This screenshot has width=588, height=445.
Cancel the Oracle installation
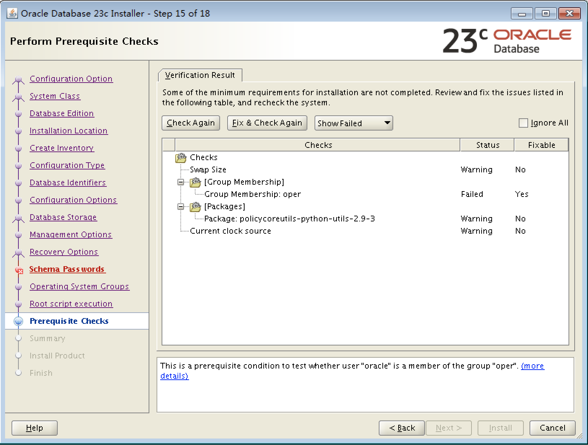(552, 428)
